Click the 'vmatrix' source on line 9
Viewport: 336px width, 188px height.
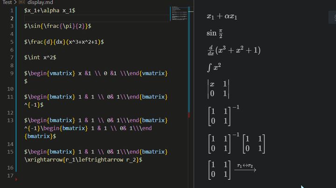click(96, 73)
